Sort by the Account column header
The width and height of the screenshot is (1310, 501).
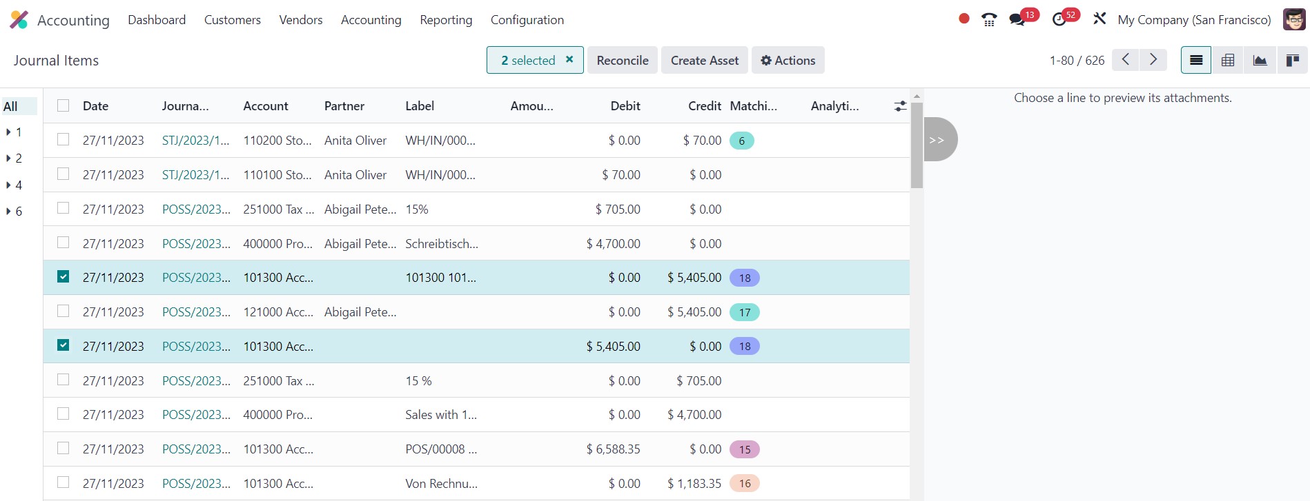click(x=266, y=106)
